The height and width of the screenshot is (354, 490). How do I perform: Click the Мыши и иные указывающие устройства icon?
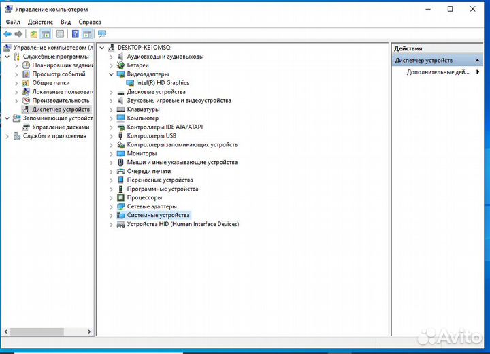point(120,162)
